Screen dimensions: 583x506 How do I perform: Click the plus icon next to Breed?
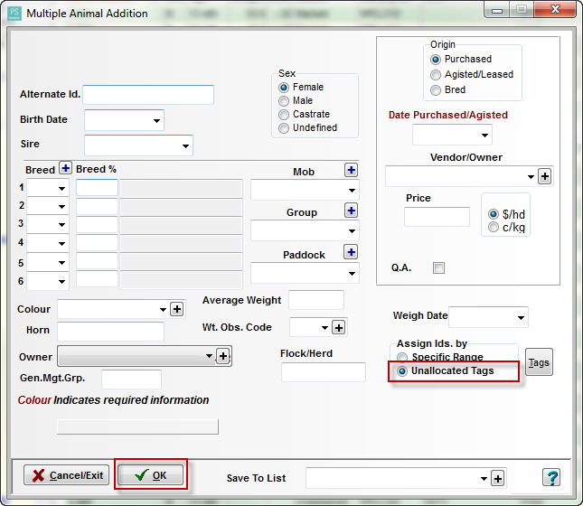click(x=65, y=169)
